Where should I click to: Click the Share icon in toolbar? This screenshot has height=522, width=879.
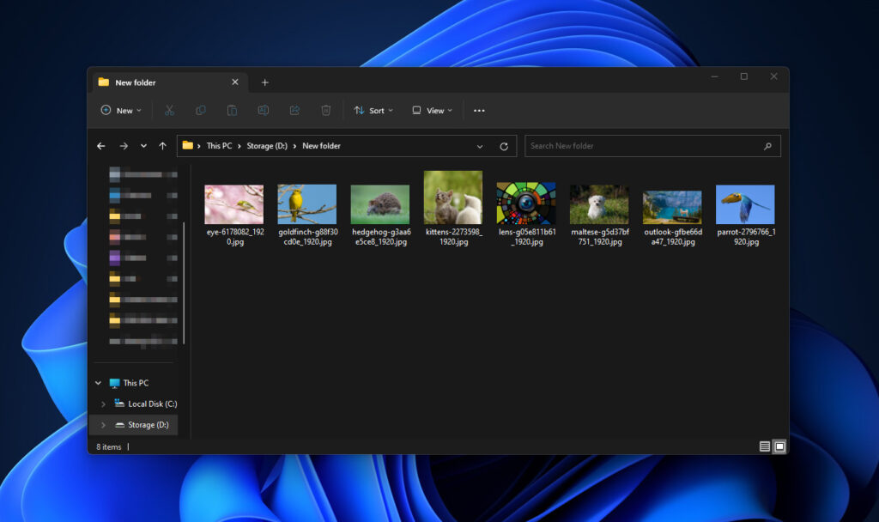[294, 111]
